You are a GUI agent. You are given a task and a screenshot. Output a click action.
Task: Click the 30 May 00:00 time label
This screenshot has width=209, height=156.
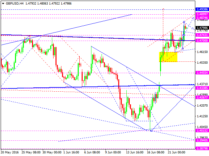coord(52,152)
